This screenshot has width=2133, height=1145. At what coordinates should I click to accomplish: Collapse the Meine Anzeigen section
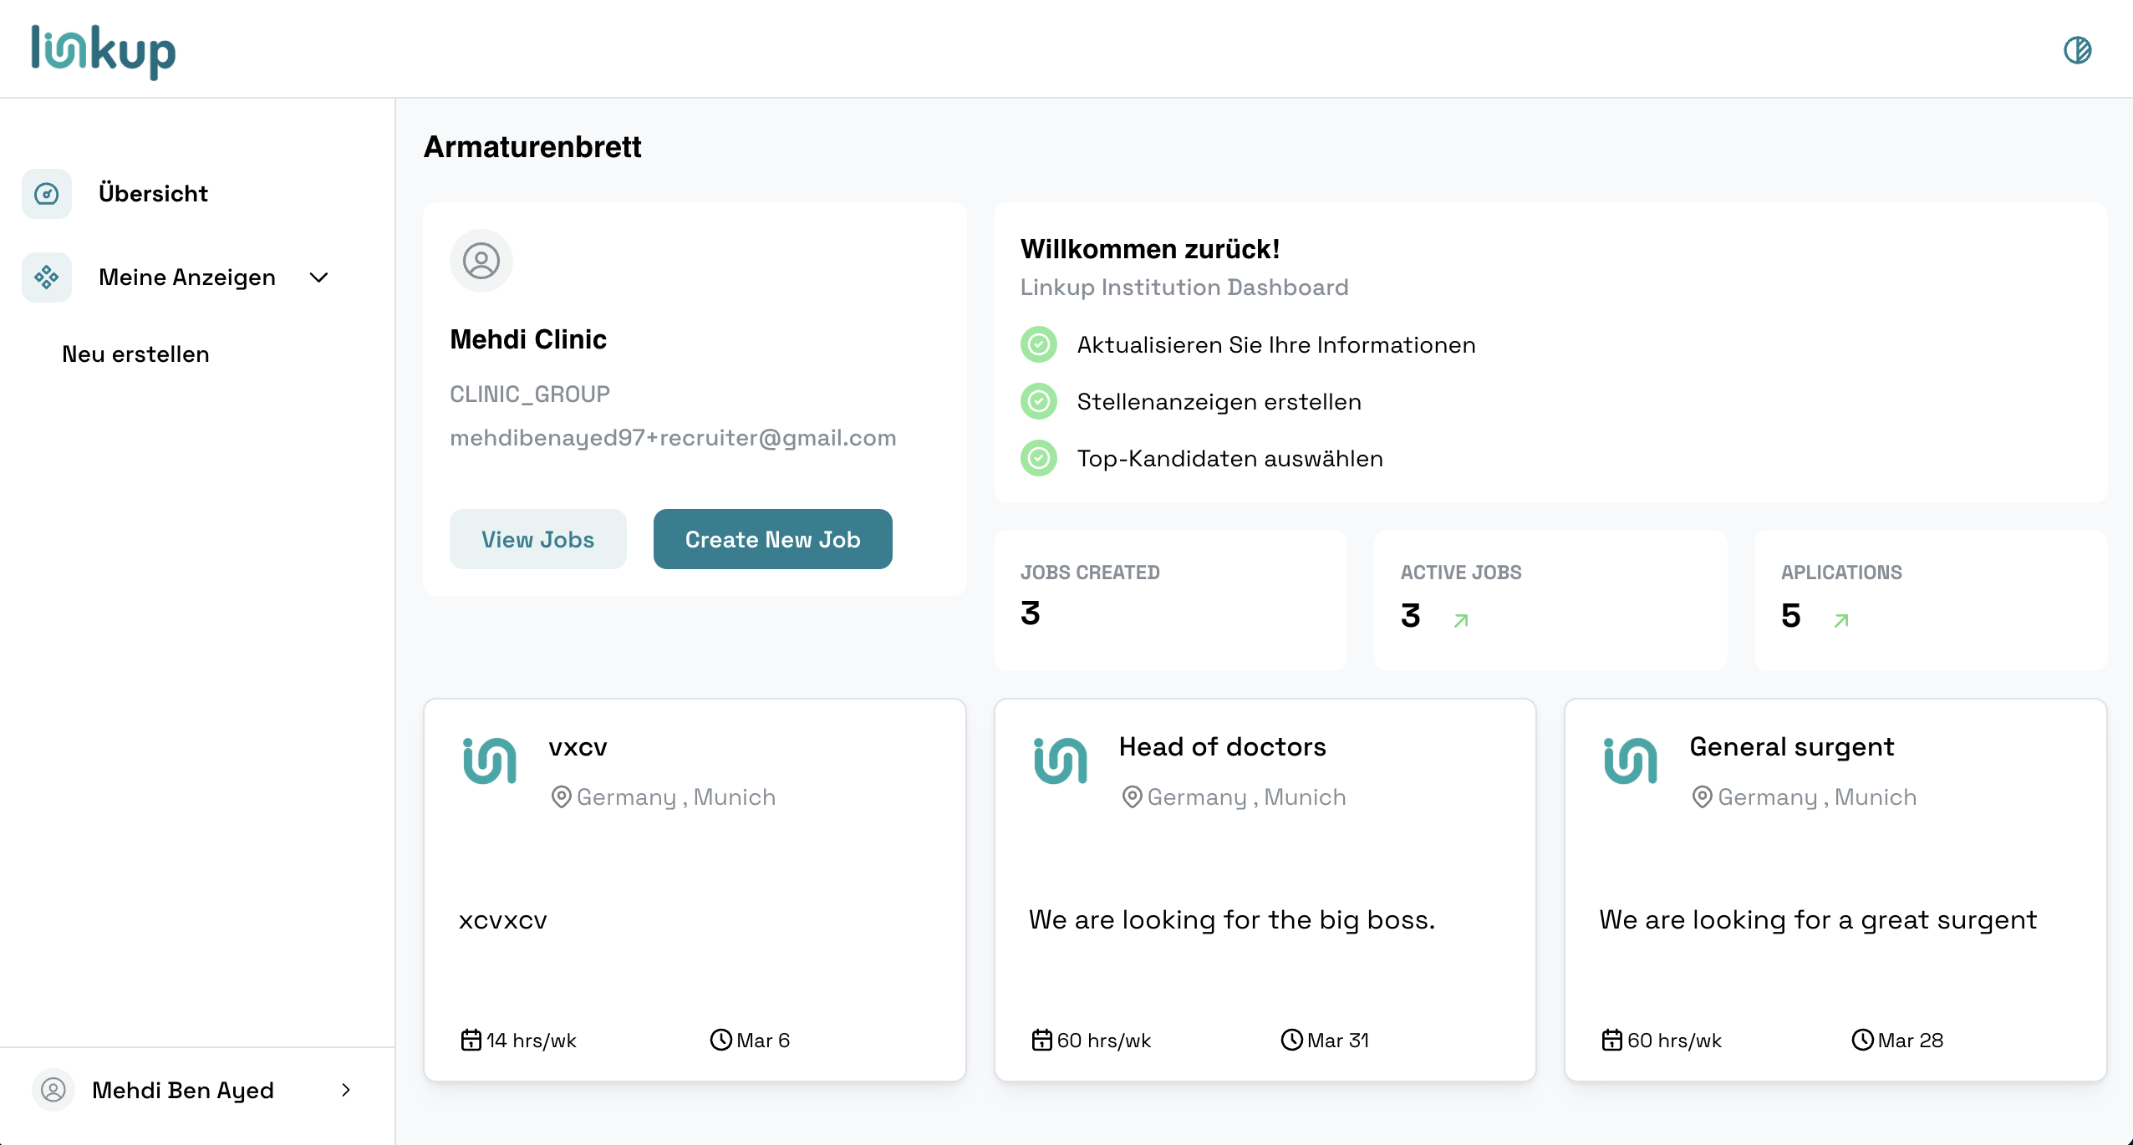[318, 277]
